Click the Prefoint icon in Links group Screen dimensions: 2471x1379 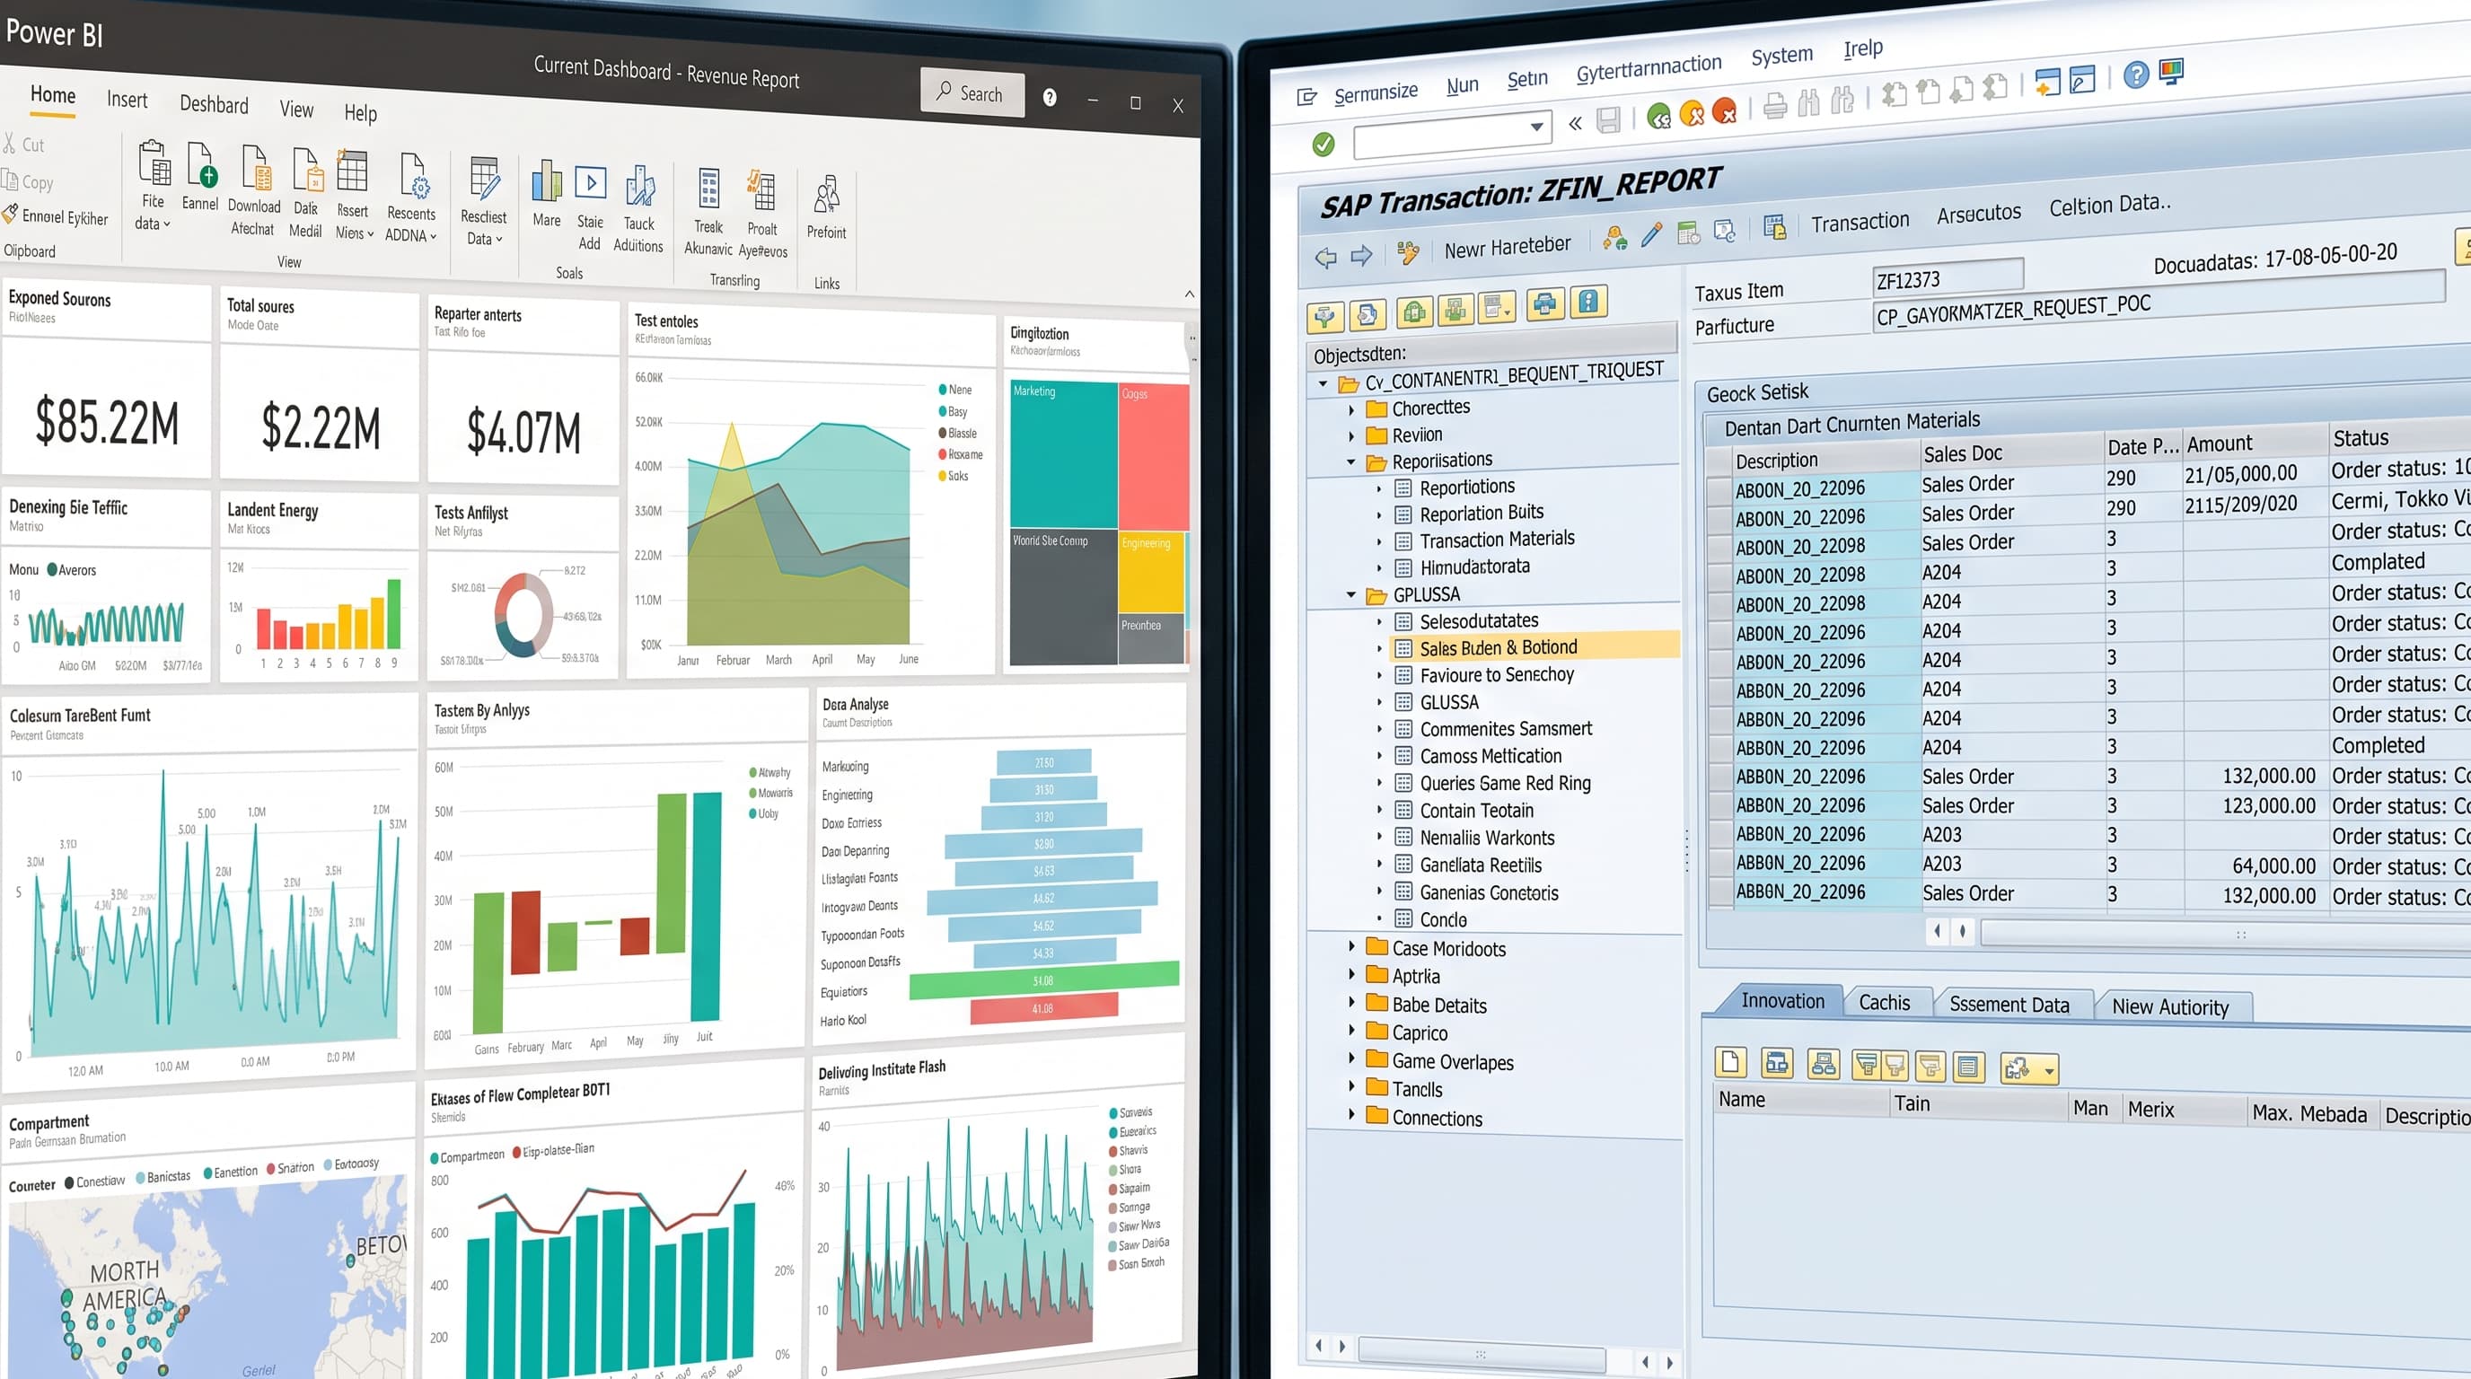826,194
